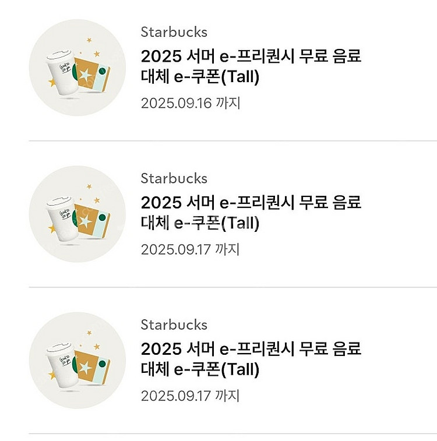
Task: Open the coupon expiring 2025.09.16 by its title
Action: [251, 57]
